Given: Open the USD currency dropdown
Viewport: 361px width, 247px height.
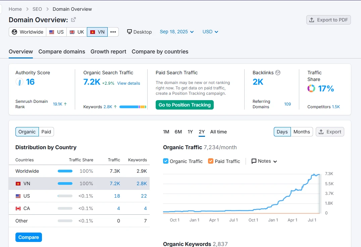Looking at the screenshot, I should point(210,32).
